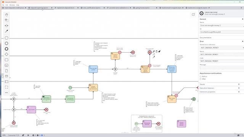Viewport: 244px width, 137px height.
Task: Click the error Code input field
Action: pyautogui.click(x=222, y=61)
